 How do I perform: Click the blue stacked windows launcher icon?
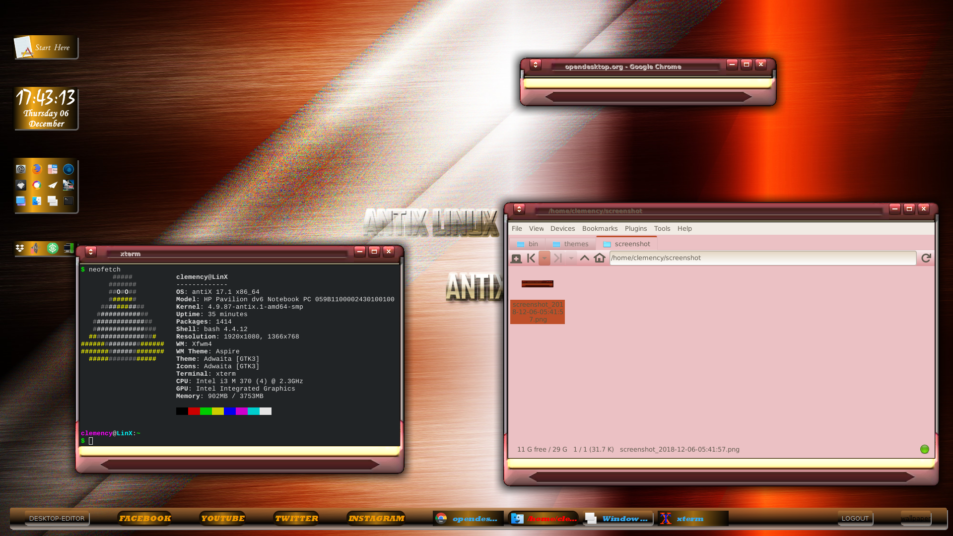(20, 201)
